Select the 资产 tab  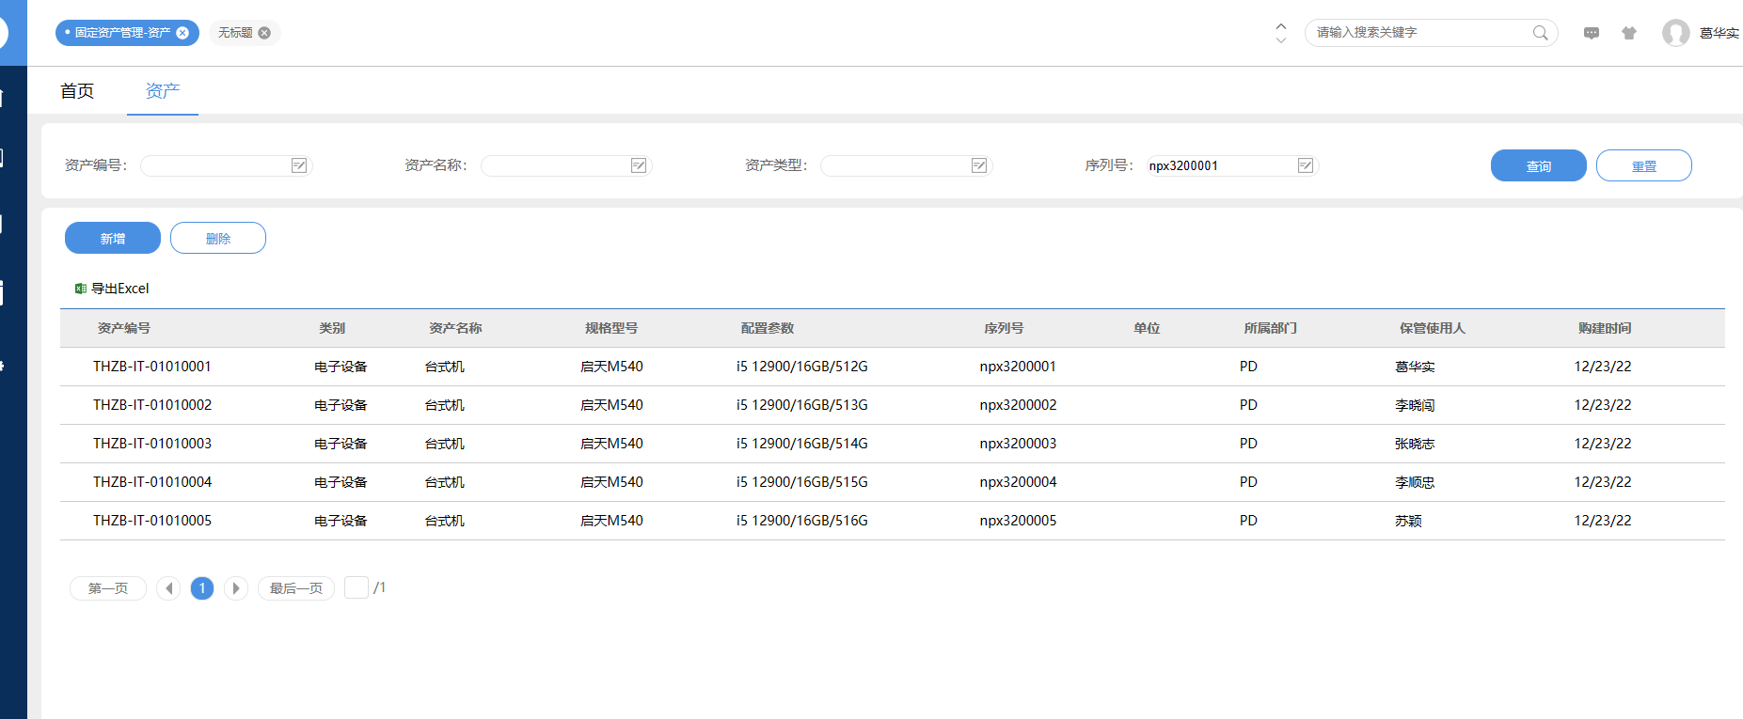click(x=162, y=91)
